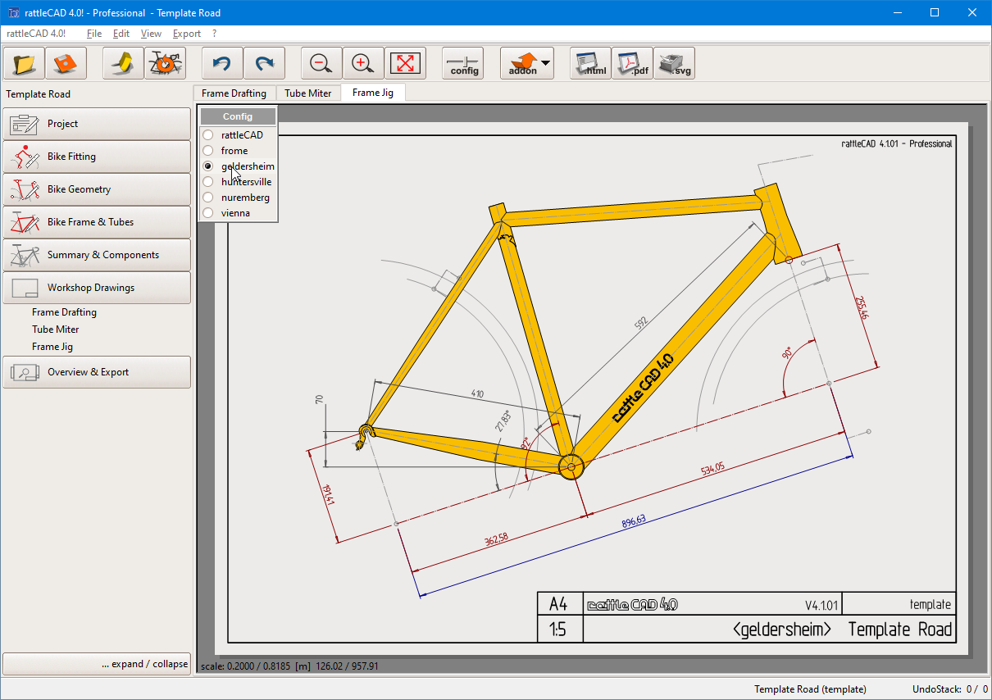Click the 90° angle label

tap(787, 352)
